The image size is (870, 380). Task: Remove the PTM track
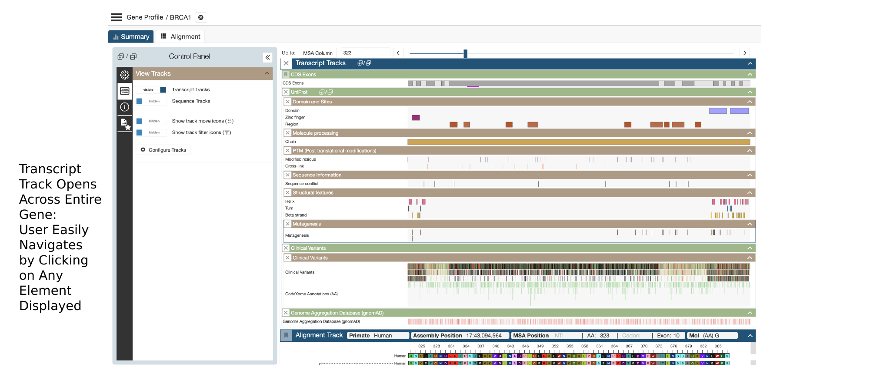[287, 151]
